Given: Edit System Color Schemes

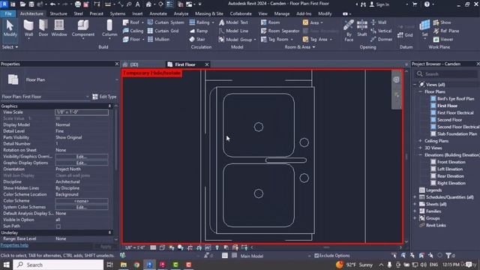Looking at the screenshot, I should [x=82, y=208].
